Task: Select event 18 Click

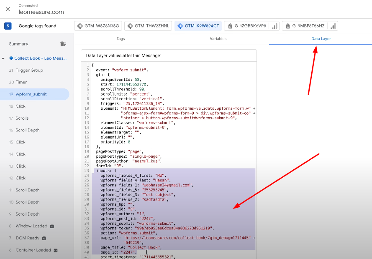Action: (x=35, y=106)
